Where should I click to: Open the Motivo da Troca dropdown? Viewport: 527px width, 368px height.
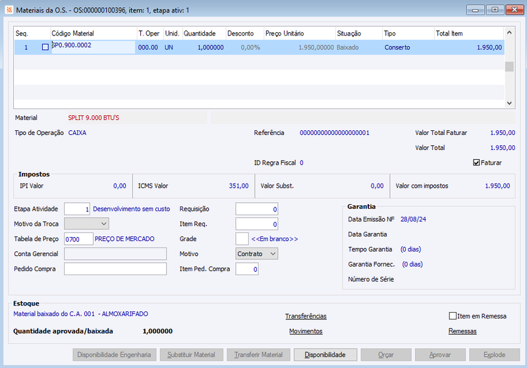tap(87, 224)
